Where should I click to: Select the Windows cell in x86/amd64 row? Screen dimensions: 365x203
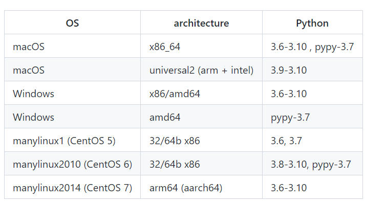[72, 93]
